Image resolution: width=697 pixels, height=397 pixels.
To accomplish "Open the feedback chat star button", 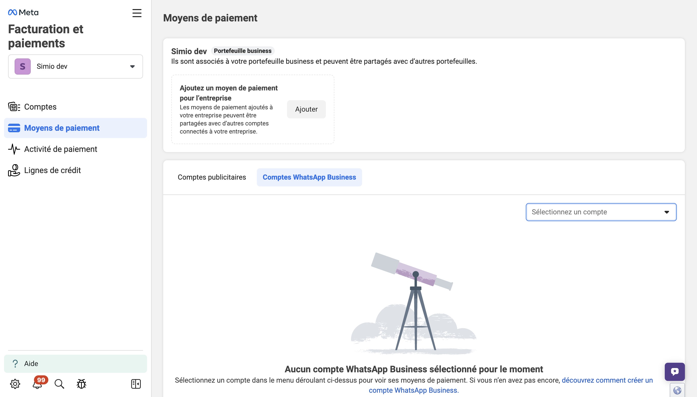I will pyautogui.click(x=674, y=372).
